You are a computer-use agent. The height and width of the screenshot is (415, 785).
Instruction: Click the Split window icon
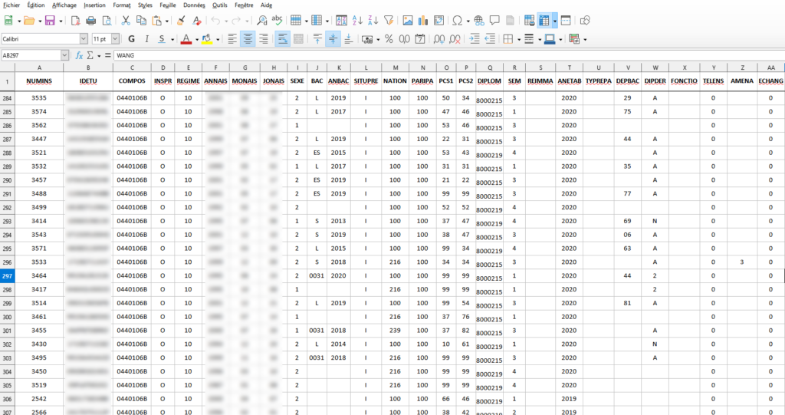566,21
